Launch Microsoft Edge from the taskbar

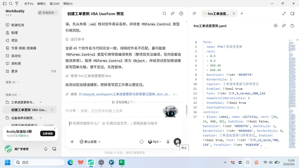[70, 162]
